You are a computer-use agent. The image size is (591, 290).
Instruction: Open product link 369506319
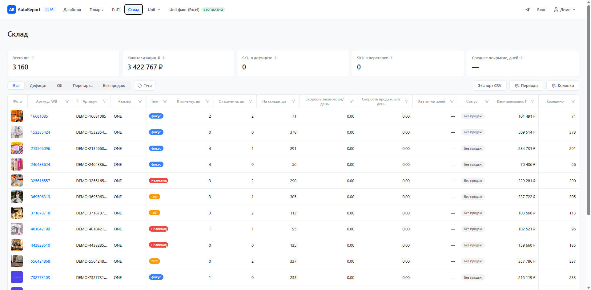coord(40,197)
